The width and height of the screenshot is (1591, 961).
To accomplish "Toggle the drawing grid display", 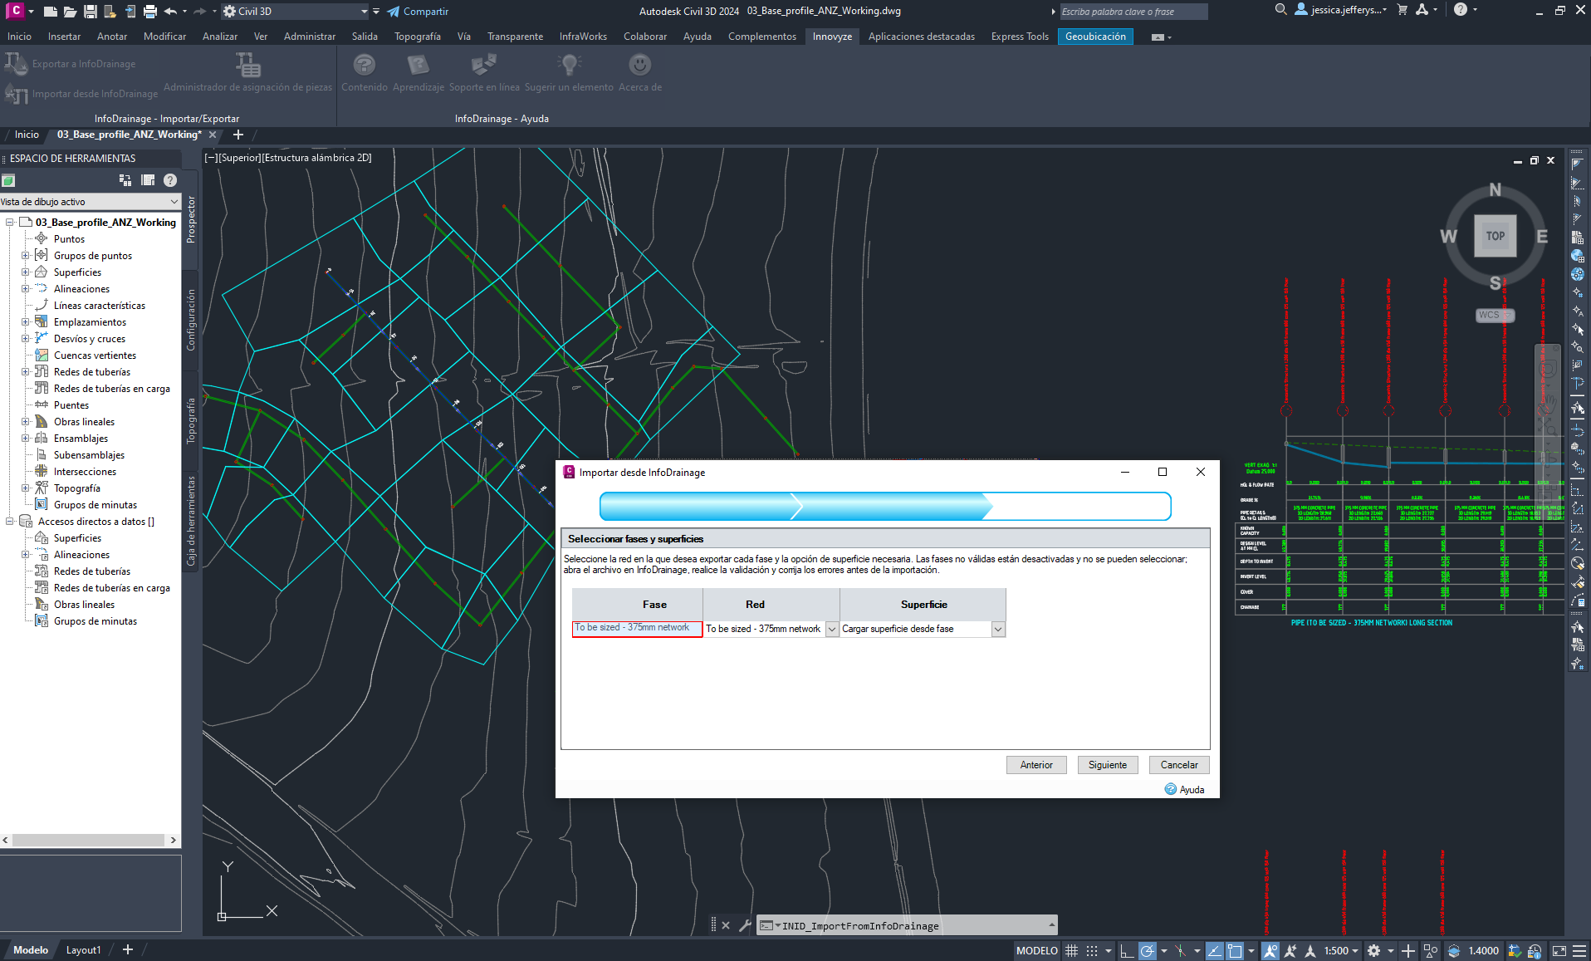I will (1072, 951).
